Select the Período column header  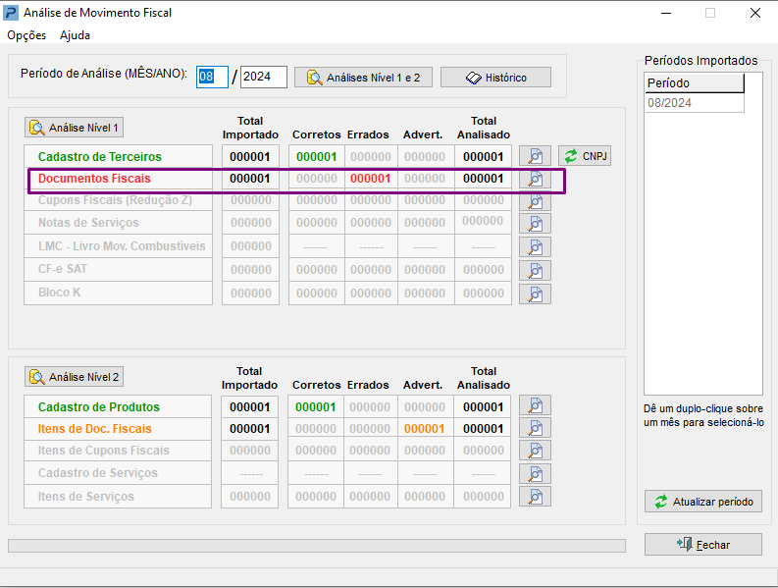click(695, 82)
